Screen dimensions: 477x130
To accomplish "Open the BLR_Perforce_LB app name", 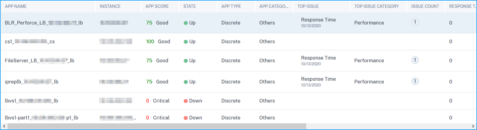I will click(44, 23).
